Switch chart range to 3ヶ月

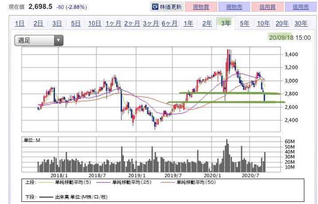point(151,24)
